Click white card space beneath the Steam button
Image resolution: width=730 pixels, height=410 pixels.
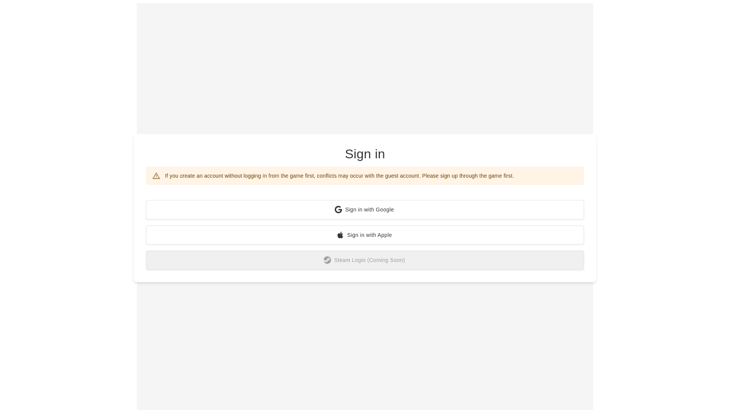tap(365, 276)
